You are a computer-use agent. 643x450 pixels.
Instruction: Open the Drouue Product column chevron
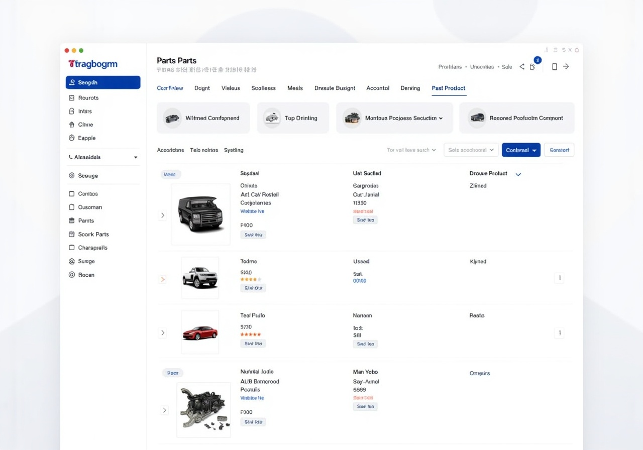click(x=518, y=174)
